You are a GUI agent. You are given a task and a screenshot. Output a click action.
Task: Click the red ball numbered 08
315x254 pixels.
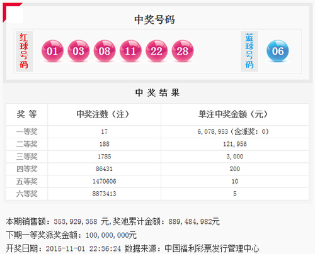[x=105, y=51]
